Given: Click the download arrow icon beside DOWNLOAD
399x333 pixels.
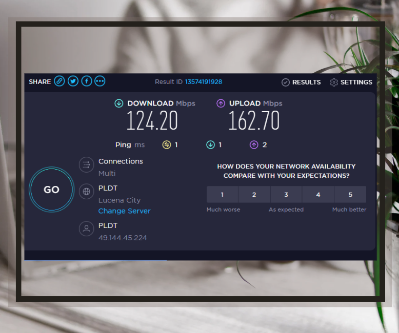Looking at the screenshot, I should pyautogui.click(x=119, y=103).
